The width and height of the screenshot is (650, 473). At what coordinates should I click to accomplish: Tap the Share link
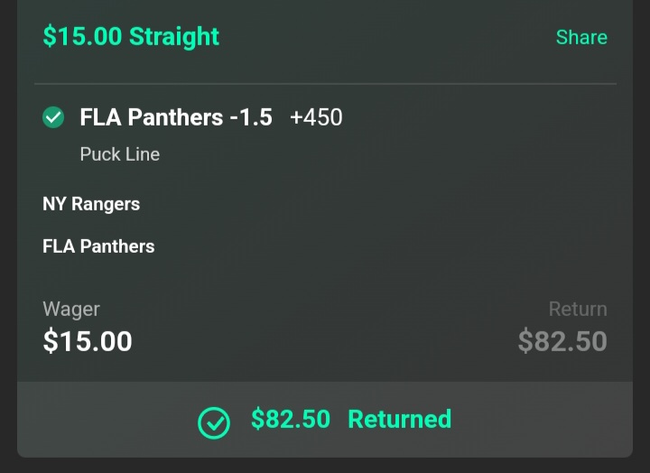coord(580,38)
